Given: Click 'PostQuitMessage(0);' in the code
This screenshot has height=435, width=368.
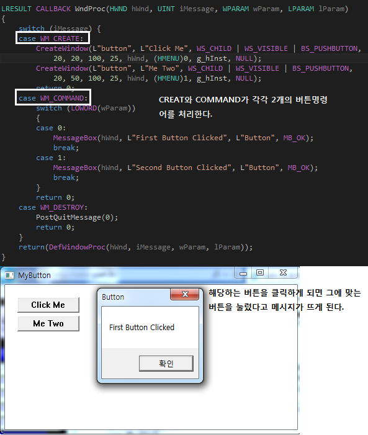Looking at the screenshot, I should (77, 217).
